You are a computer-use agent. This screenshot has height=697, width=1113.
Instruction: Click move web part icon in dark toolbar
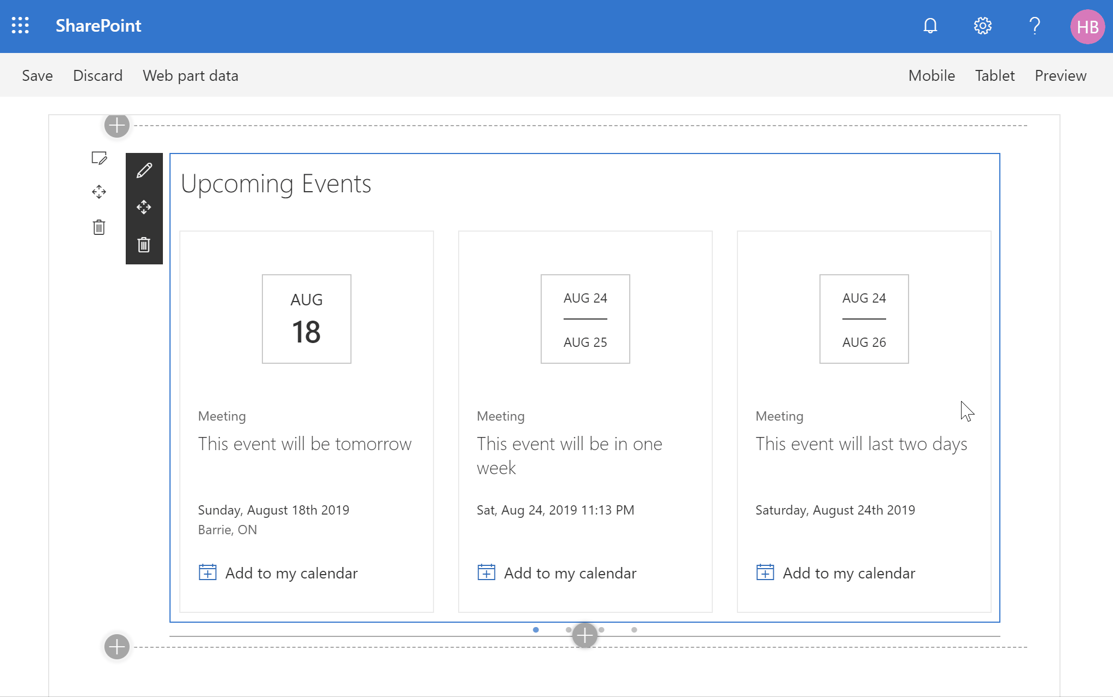144,207
